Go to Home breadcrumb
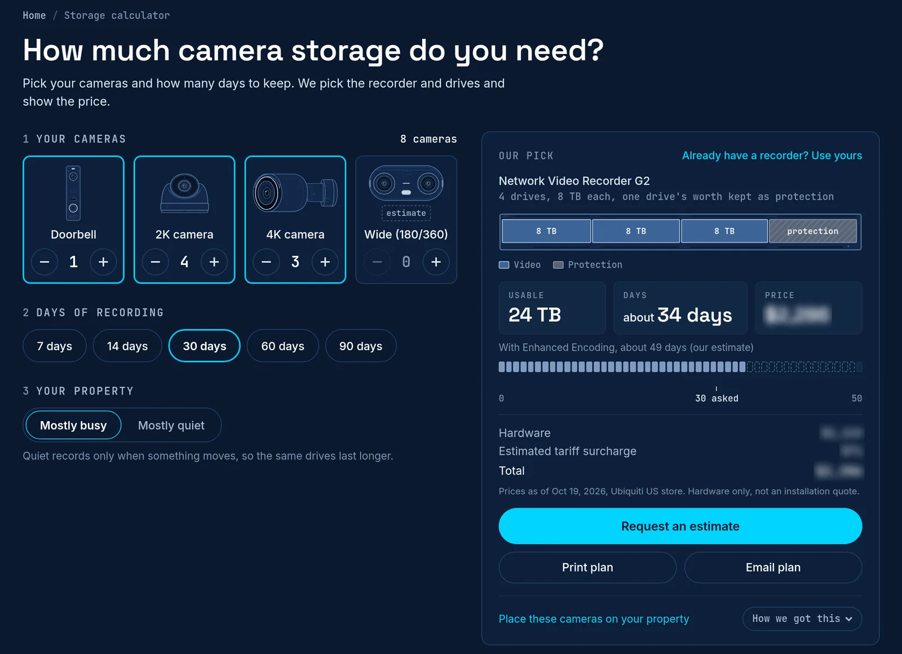Screen dimensions: 902x654 click(x=34, y=15)
